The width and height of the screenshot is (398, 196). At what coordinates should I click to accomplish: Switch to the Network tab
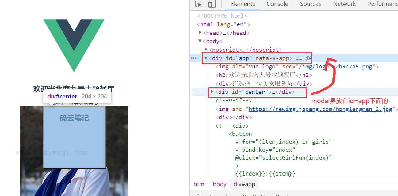(x=344, y=4)
